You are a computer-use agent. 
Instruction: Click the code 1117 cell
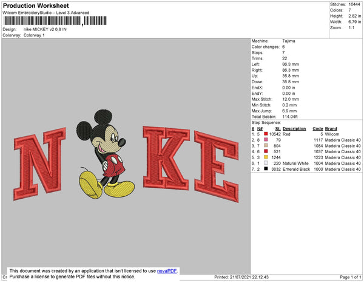tap(318, 140)
